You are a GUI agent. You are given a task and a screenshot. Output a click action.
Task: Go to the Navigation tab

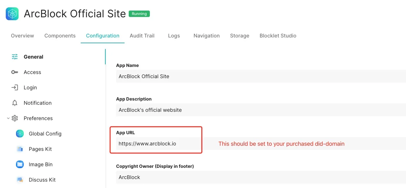coord(207,36)
